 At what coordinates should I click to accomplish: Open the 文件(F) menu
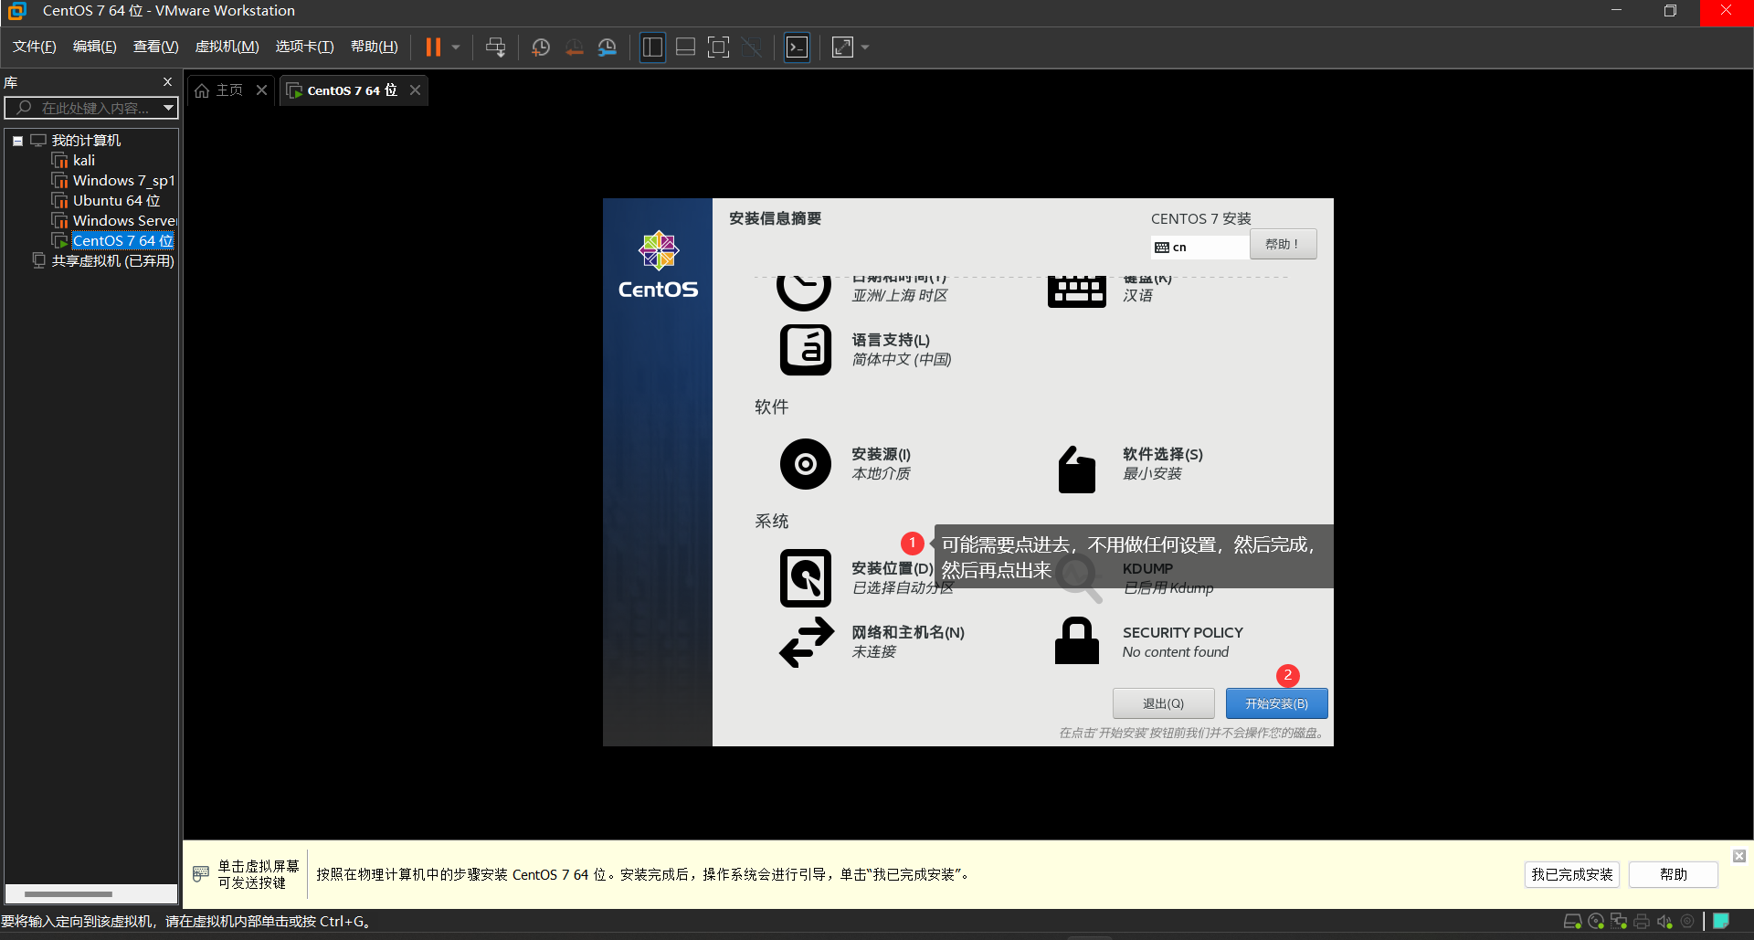(x=35, y=47)
